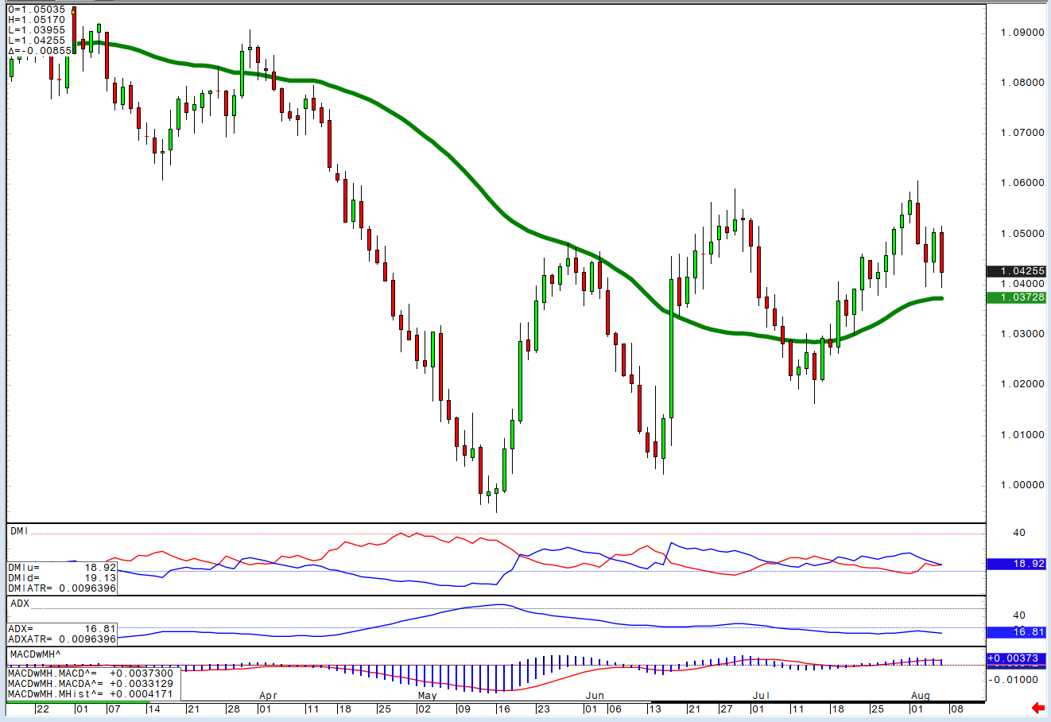Click the 40 level label in DMI panel
This screenshot has height=722, width=1051.
click(x=1019, y=534)
